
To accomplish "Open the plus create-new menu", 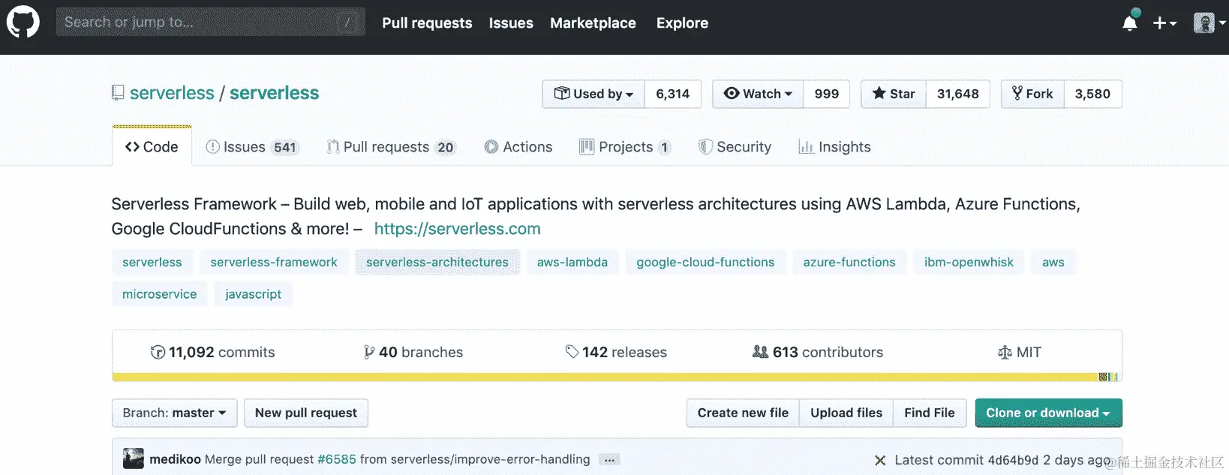I will coord(1164,23).
